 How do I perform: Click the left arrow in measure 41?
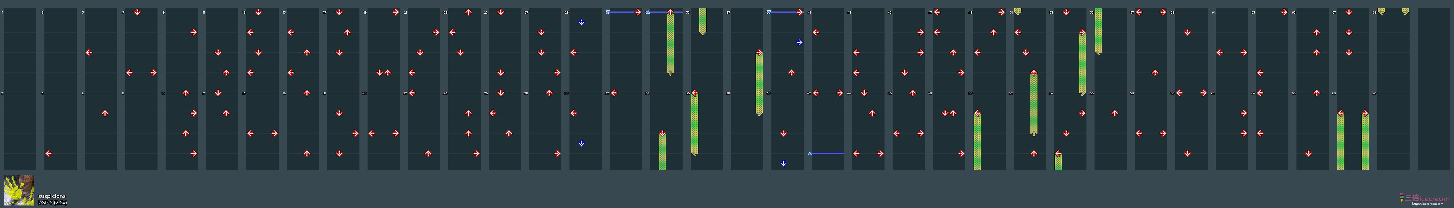[816, 32]
